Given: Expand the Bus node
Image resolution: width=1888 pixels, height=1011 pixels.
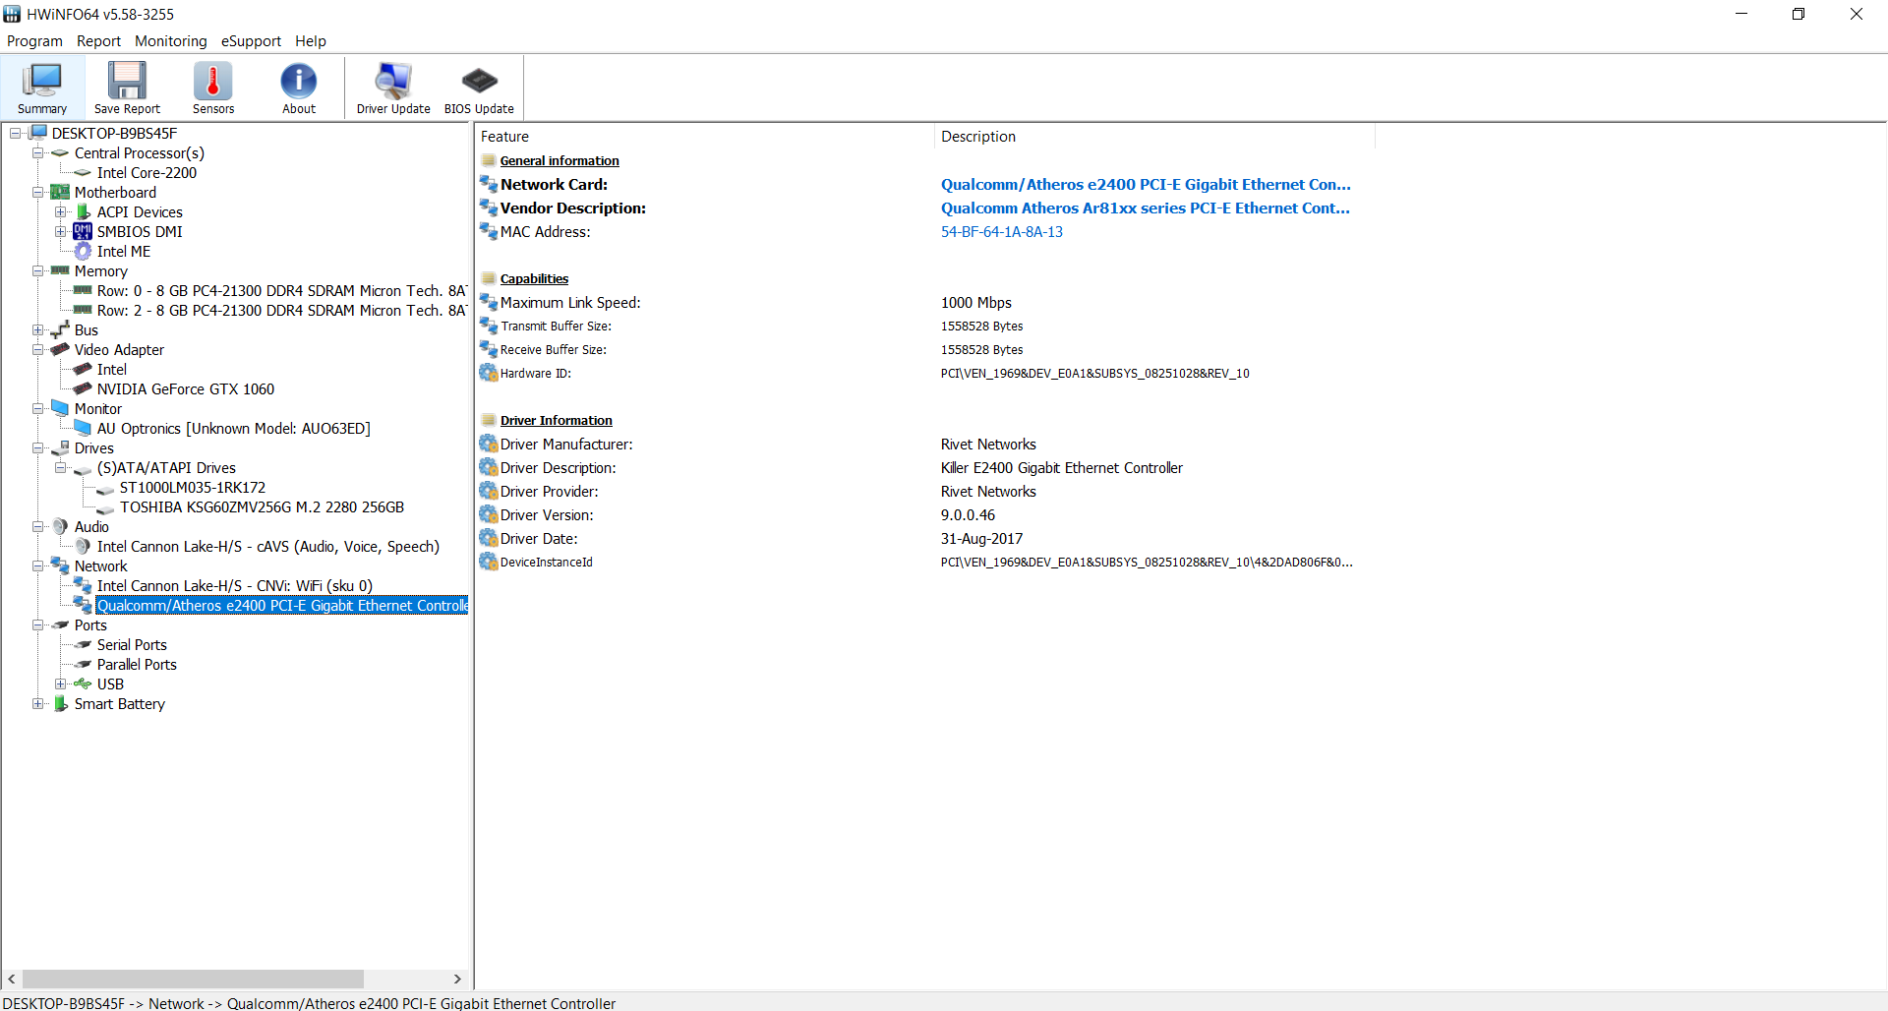Looking at the screenshot, I should click(37, 329).
